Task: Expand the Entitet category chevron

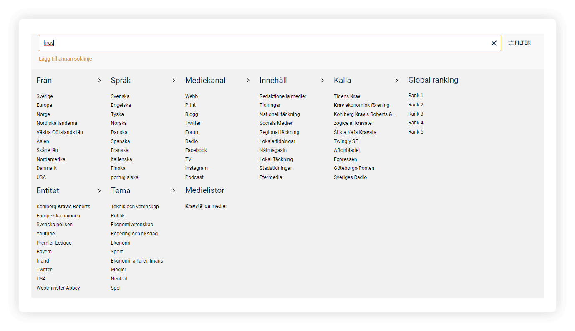Action: click(x=99, y=191)
